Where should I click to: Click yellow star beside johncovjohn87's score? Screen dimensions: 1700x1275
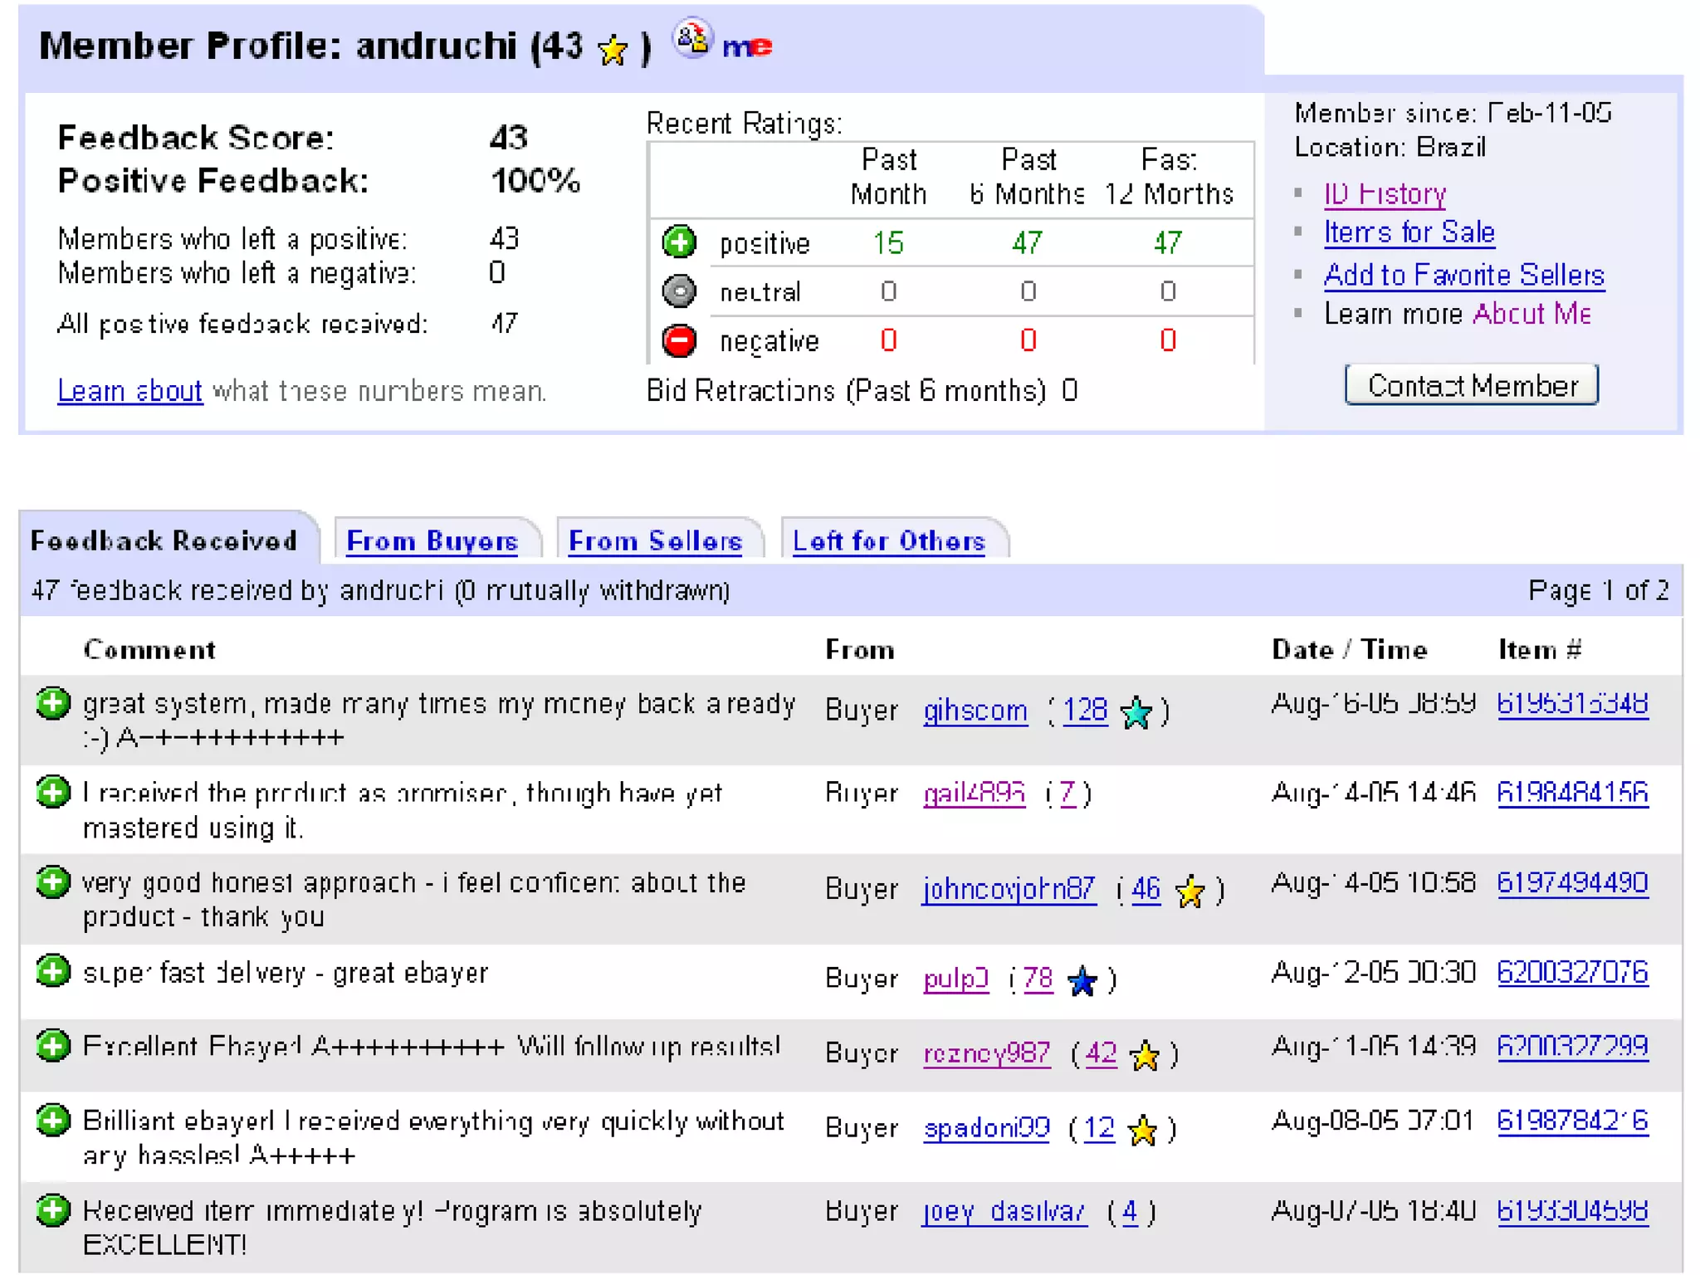(1190, 892)
